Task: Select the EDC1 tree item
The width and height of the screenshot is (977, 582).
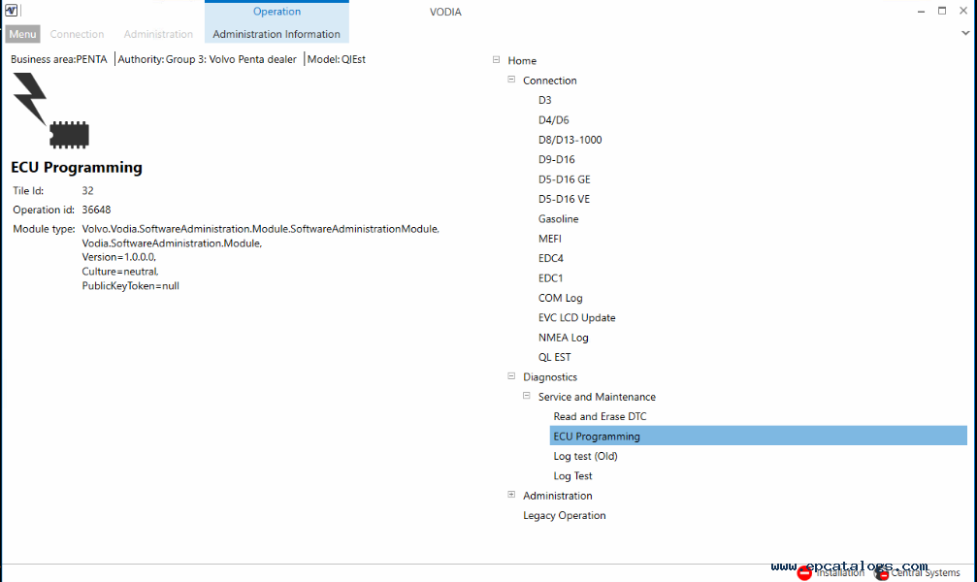Action: 550,278
